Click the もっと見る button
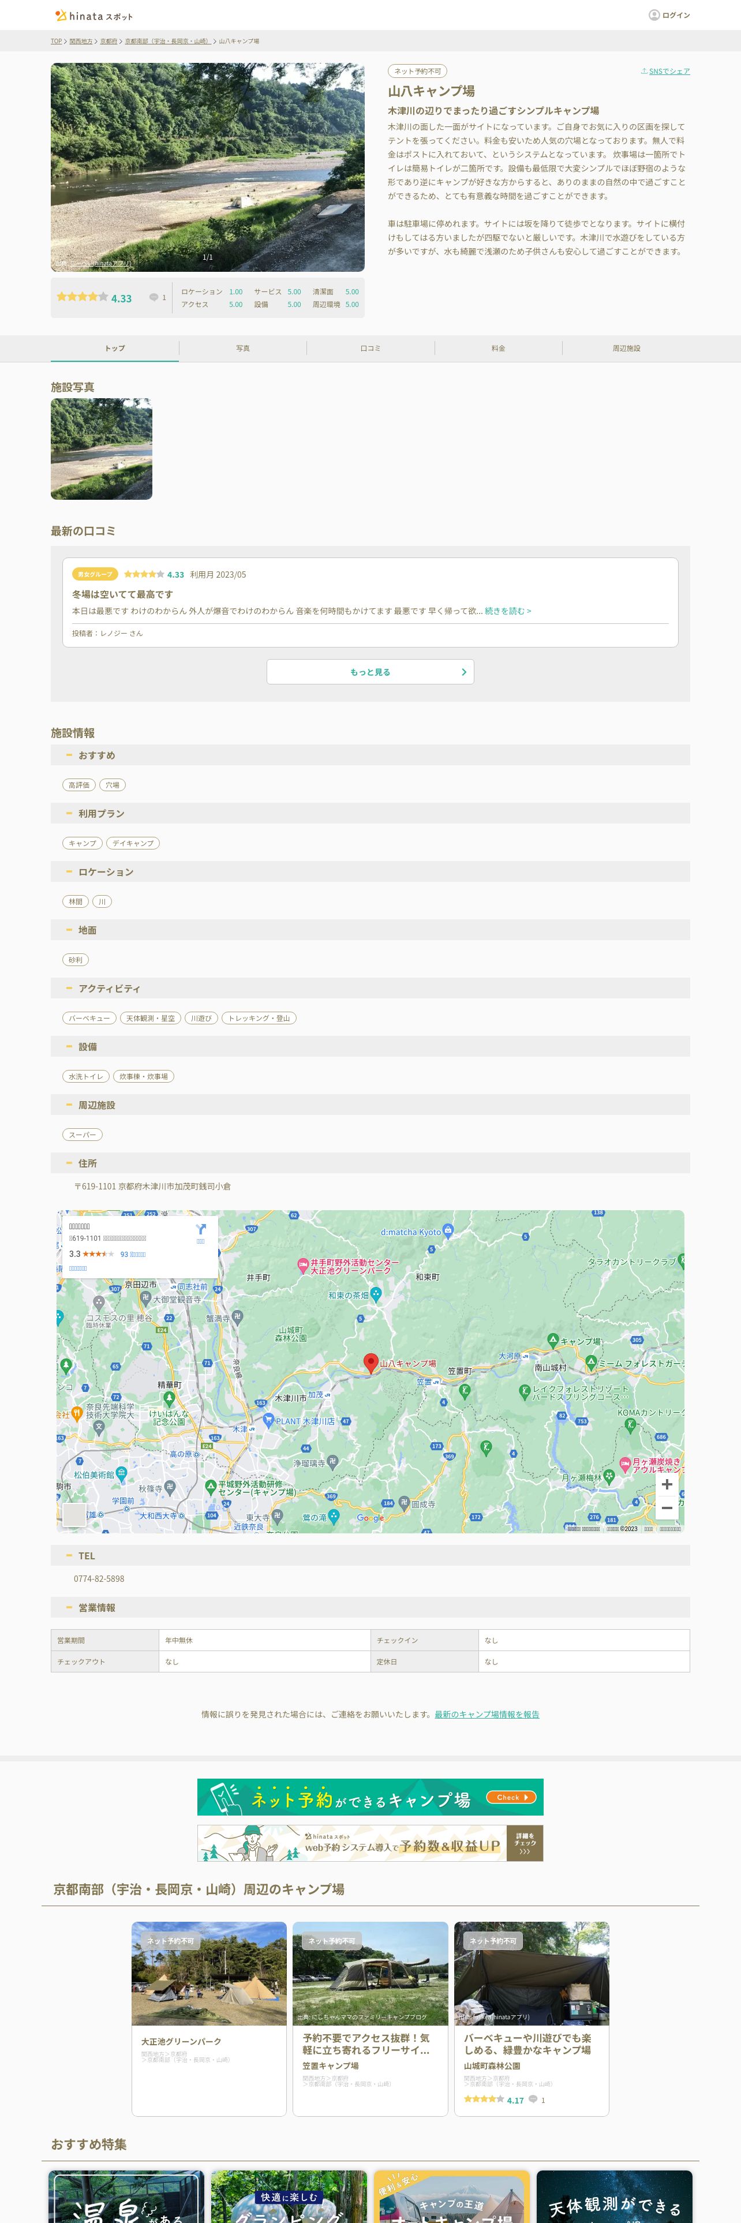The image size is (741, 2223). coord(370,671)
